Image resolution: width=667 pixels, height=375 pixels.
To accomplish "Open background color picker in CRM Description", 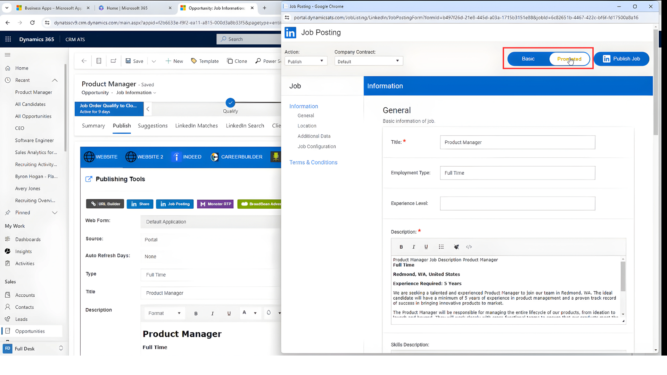I will [273, 313].
